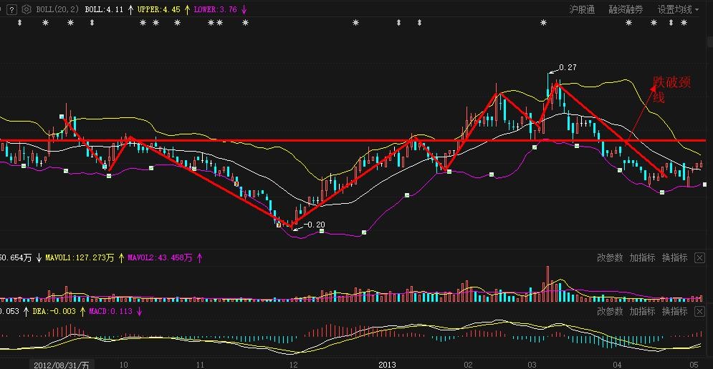The width and height of the screenshot is (713, 369).
Task: Close the MACD indicator panel
Action: (x=699, y=312)
